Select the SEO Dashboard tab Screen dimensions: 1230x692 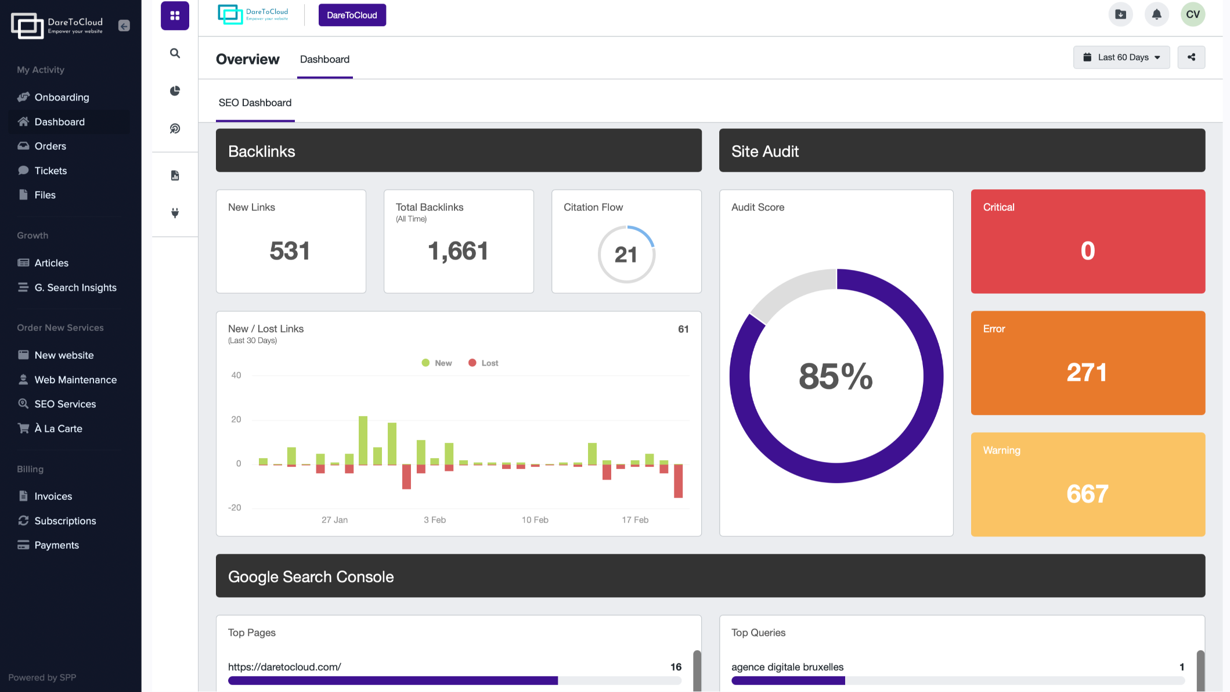(255, 103)
